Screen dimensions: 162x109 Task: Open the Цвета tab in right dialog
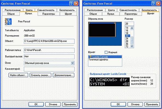111,10
